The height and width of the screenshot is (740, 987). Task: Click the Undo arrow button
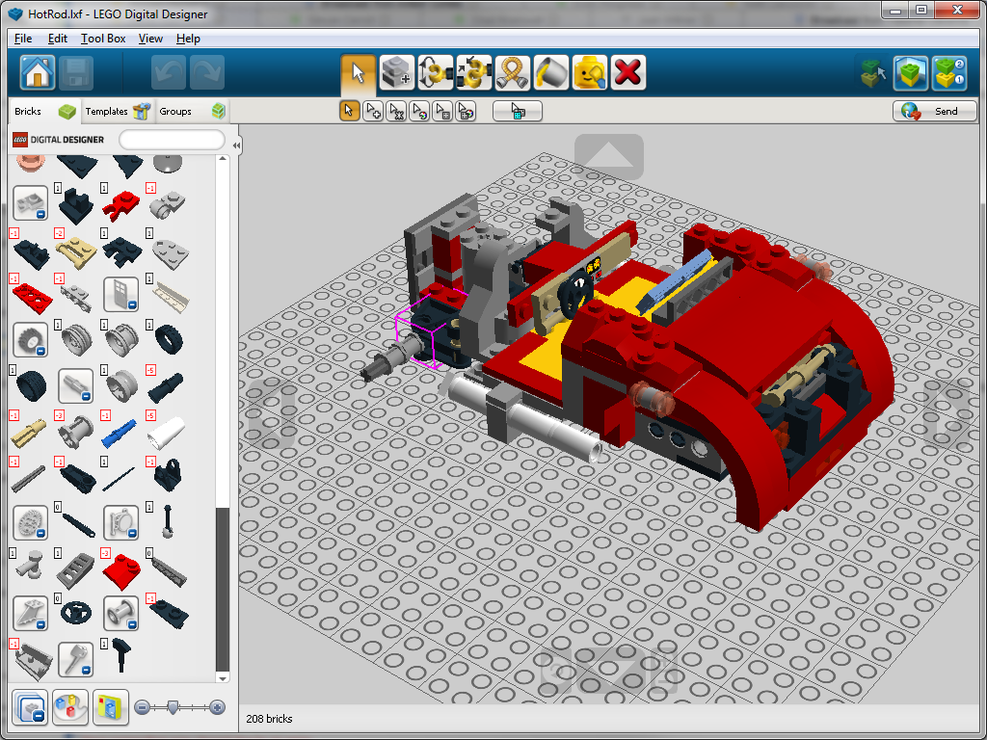tap(168, 73)
